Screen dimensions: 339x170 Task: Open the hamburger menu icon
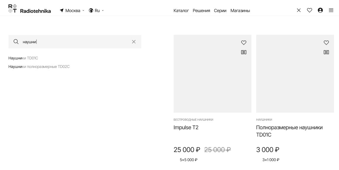[331, 10]
